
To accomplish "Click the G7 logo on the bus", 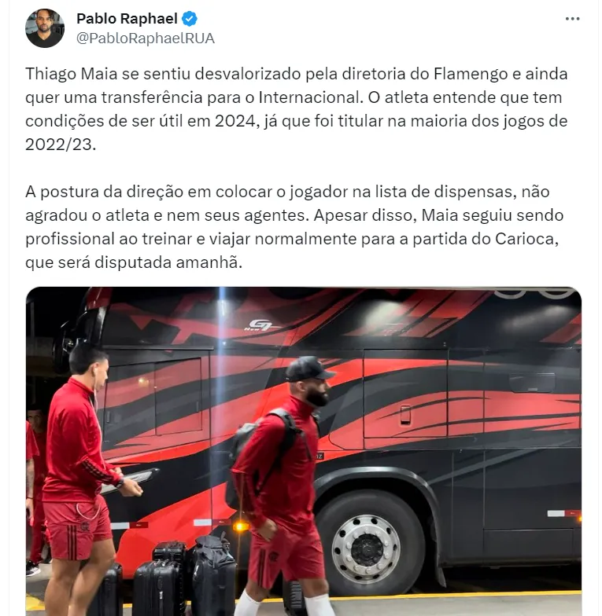I will [x=260, y=325].
